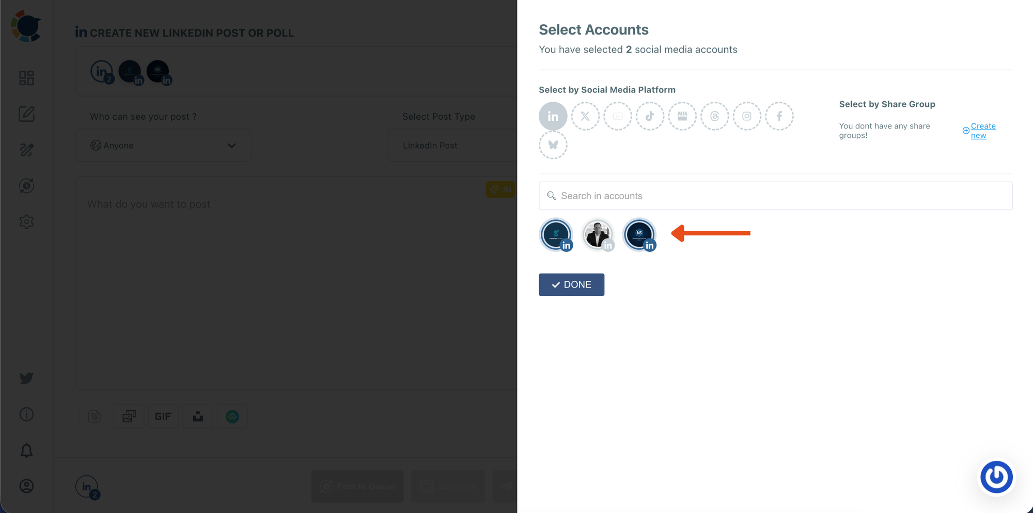Screen dimensions: 1033x513
Task: Click the image attachment icon in composer
Action: tap(129, 416)
